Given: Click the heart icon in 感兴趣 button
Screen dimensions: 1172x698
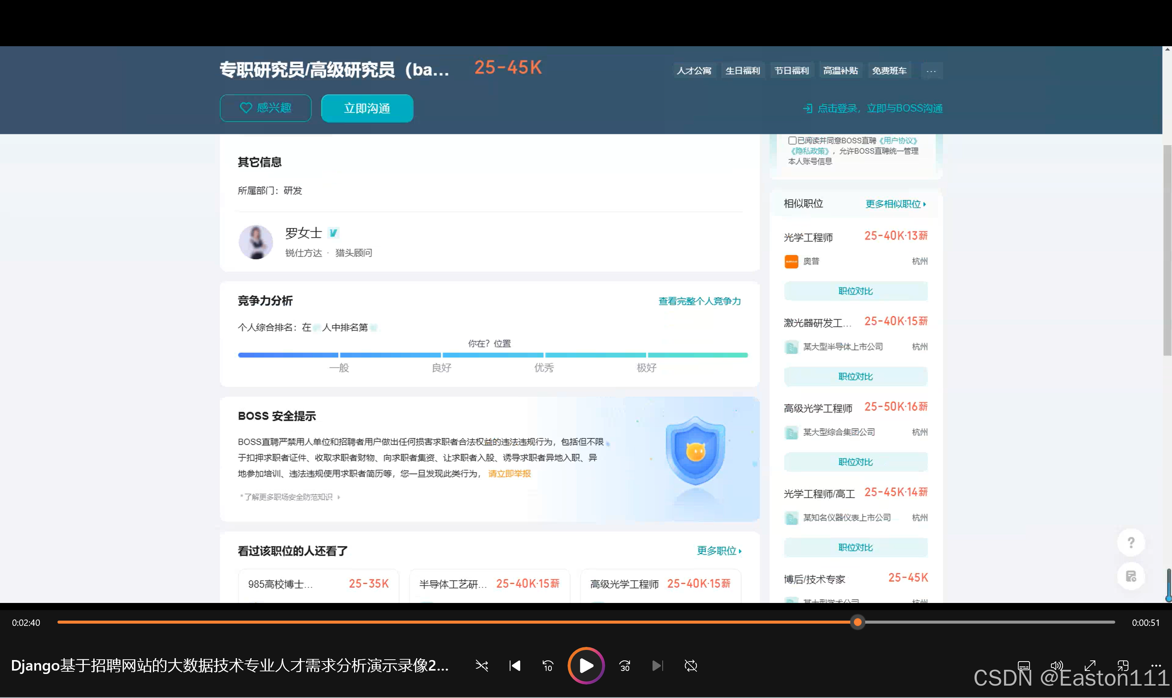Looking at the screenshot, I should (x=245, y=108).
